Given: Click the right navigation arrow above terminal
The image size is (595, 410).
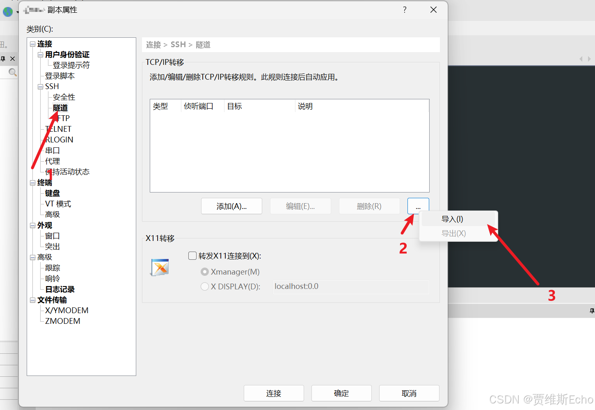Looking at the screenshot, I should pos(590,59).
